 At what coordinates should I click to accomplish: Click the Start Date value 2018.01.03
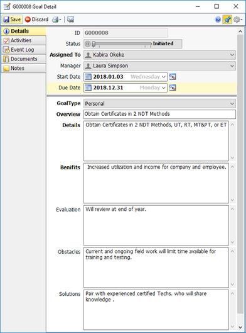tap(108, 77)
